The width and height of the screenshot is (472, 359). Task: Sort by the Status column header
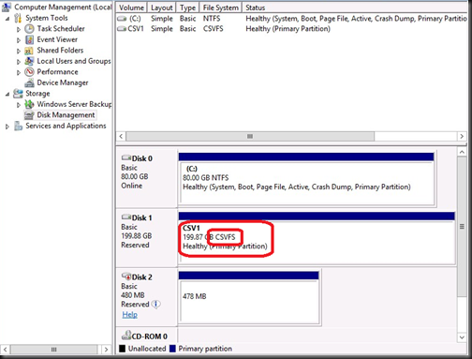pyautogui.click(x=355, y=7)
